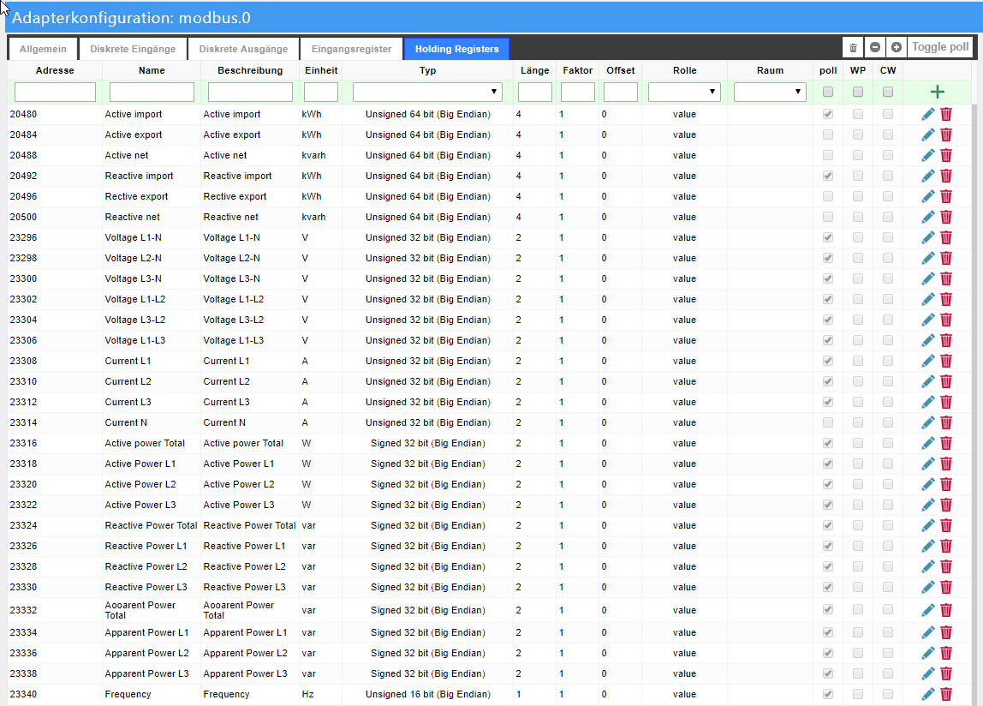The image size is (983, 706).
Task: Enable poll checkbox for Current N
Action: 828,422
